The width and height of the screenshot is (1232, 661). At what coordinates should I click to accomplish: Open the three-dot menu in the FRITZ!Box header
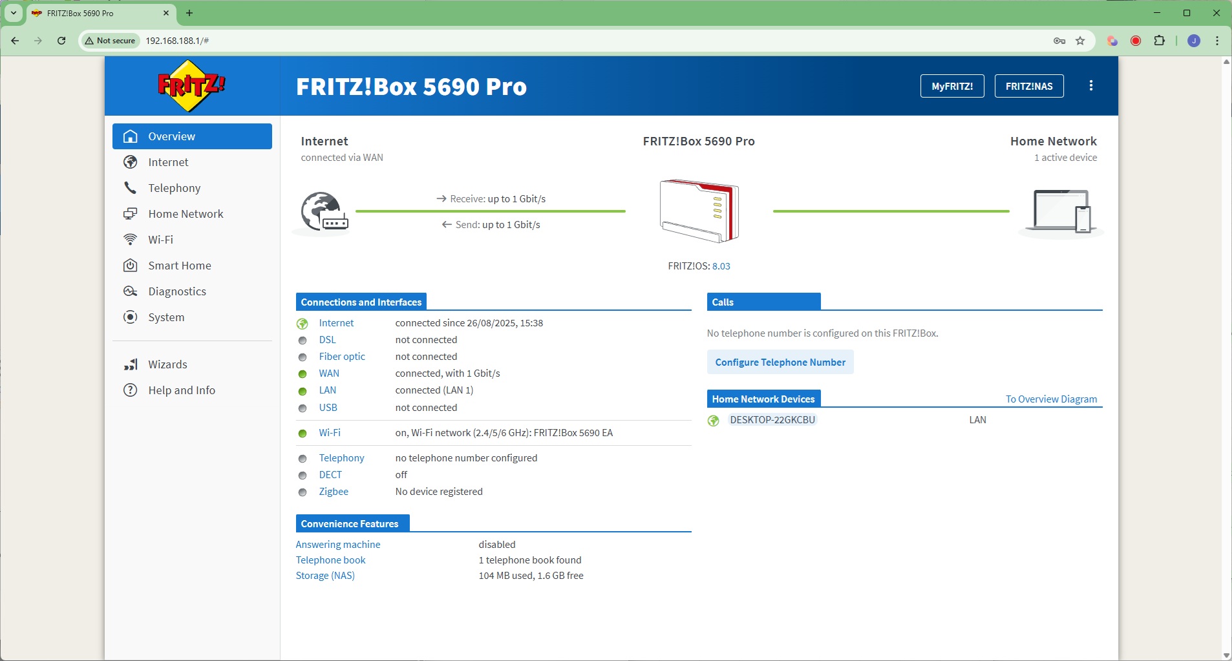1091,86
